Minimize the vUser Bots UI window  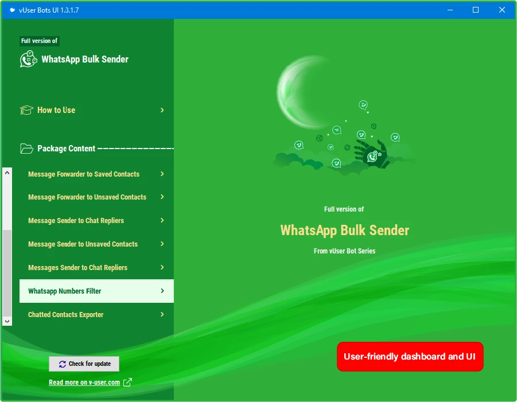[450, 10]
